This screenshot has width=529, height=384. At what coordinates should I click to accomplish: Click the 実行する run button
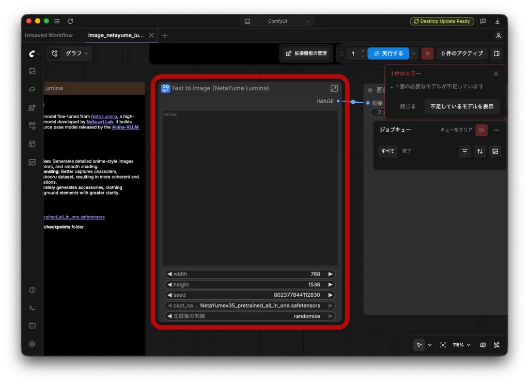[x=388, y=54]
